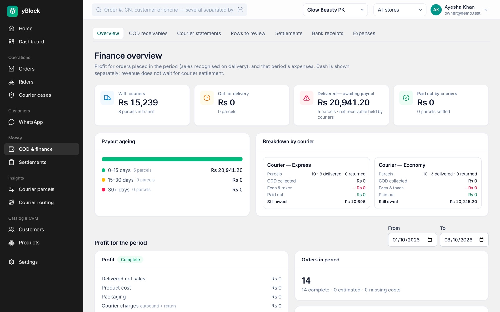This screenshot has width=500, height=312.
Task: Click the yBlock logo icon
Action: pyautogui.click(x=12, y=11)
